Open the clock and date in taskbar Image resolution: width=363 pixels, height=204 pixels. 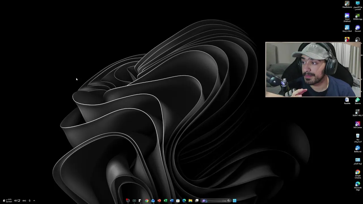(x=9, y=201)
